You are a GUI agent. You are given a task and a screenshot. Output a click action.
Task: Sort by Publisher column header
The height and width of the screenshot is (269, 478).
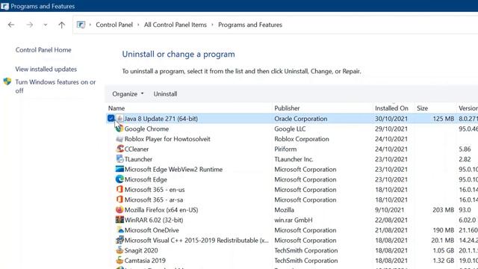[x=287, y=108]
